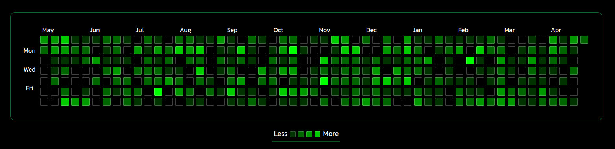Click the Fri weekday label
This screenshot has width=615, height=149.
click(x=29, y=88)
